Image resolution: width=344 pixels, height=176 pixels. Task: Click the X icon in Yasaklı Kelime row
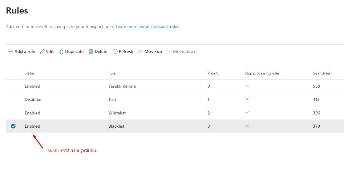pyautogui.click(x=247, y=86)
